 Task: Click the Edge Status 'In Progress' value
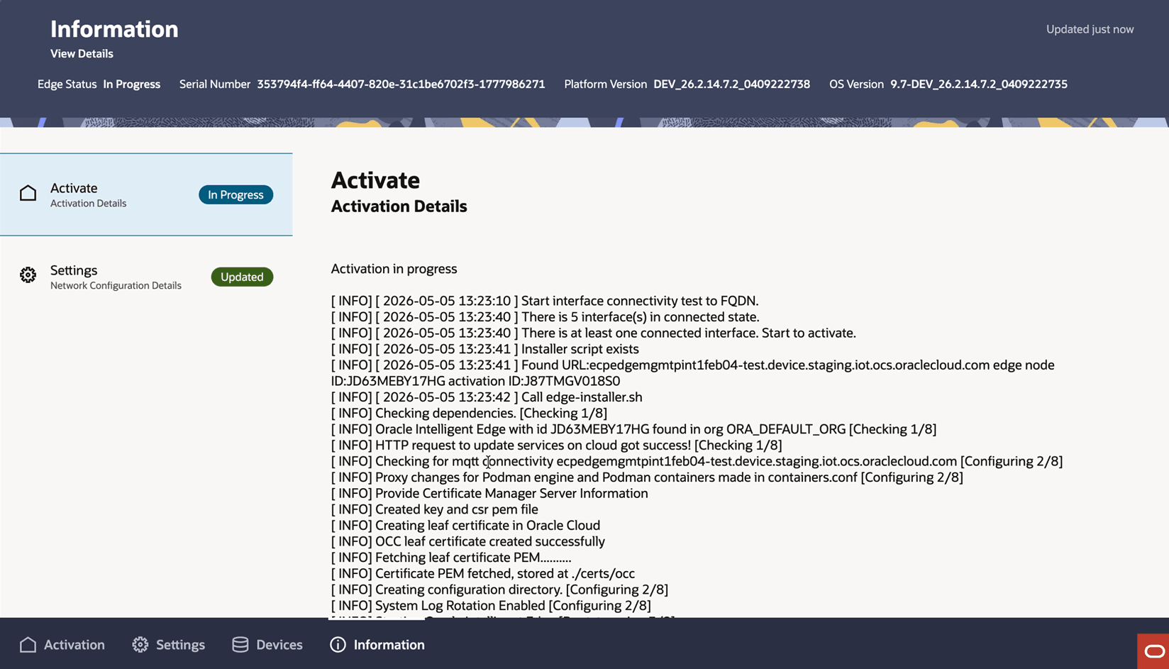tap(132, 84)
